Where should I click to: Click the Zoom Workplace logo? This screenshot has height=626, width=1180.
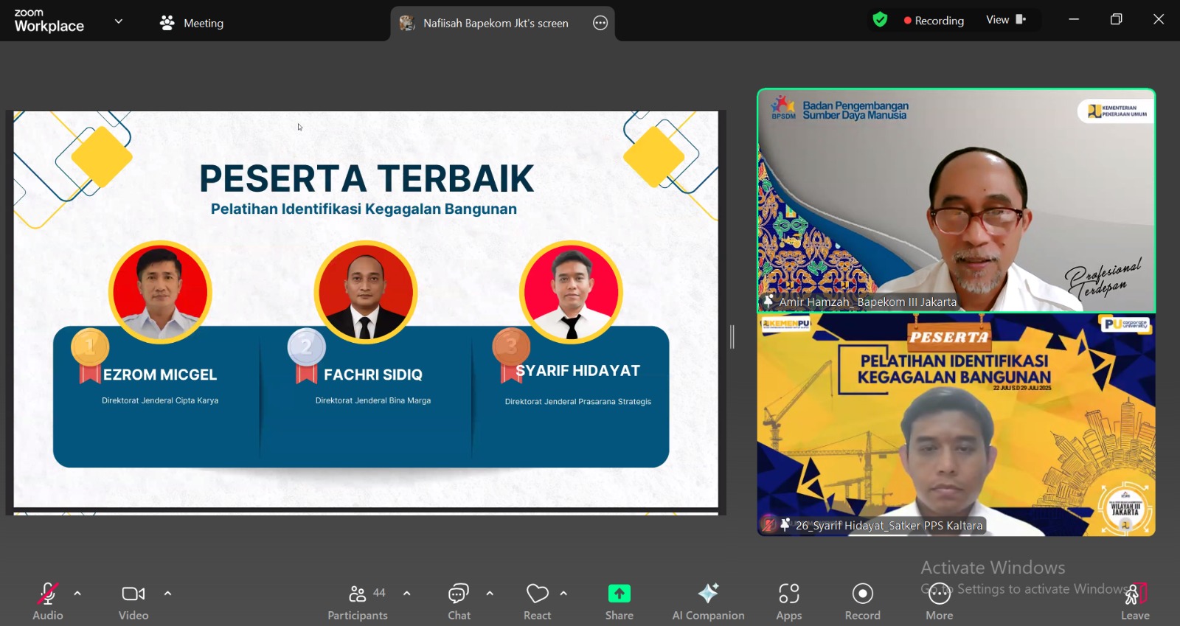(x=49, y=21)
